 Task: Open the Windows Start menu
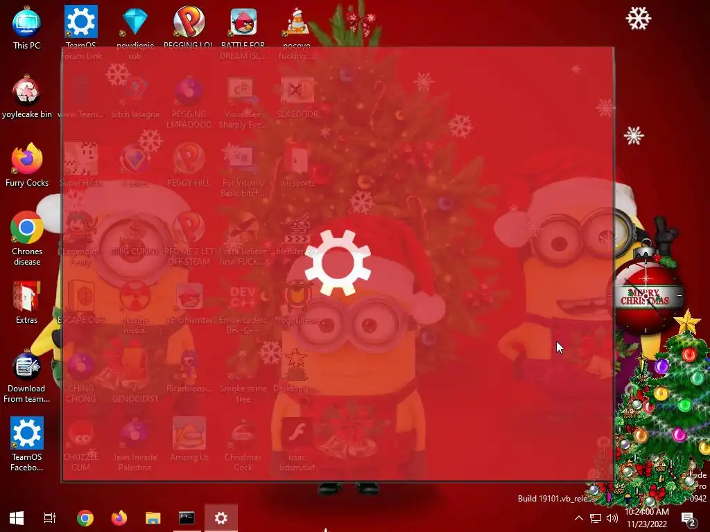(17, 518)
